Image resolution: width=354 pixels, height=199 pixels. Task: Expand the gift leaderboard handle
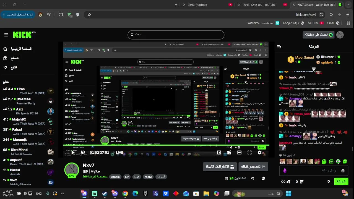[314, 69]
